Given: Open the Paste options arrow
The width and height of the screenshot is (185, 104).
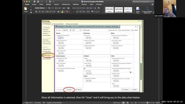Looking at the screenshot, I should tap(28, 8).
